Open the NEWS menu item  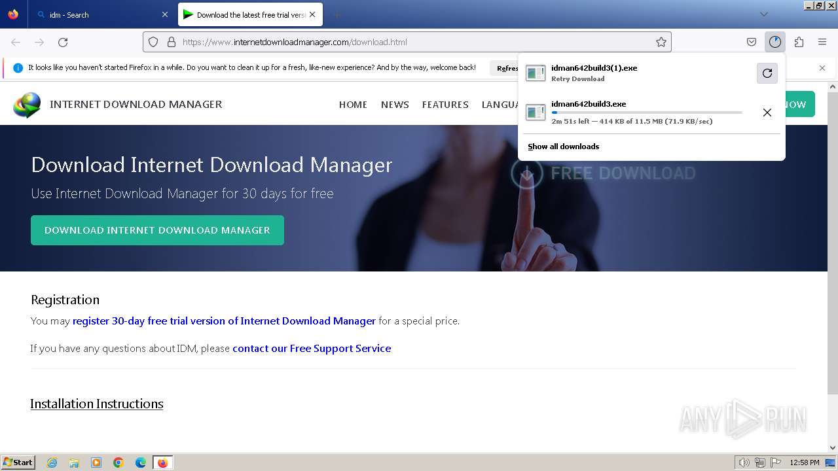[395, 105]
